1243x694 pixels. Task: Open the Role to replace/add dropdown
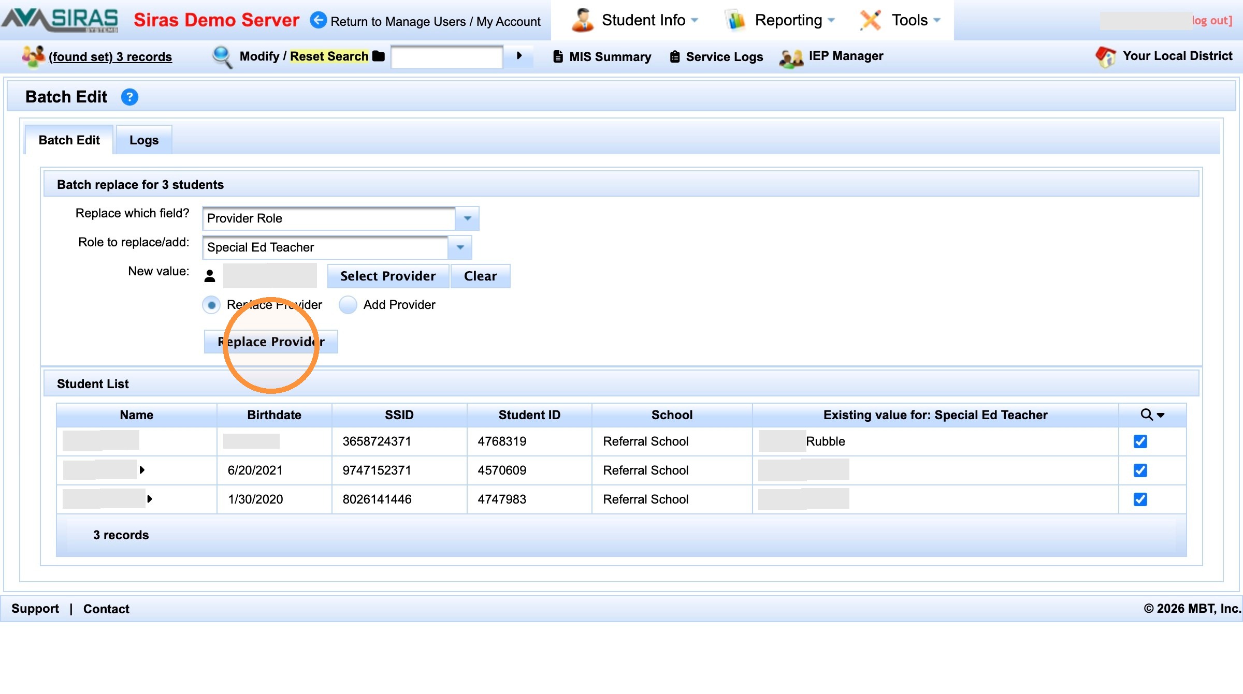(460, 247)
